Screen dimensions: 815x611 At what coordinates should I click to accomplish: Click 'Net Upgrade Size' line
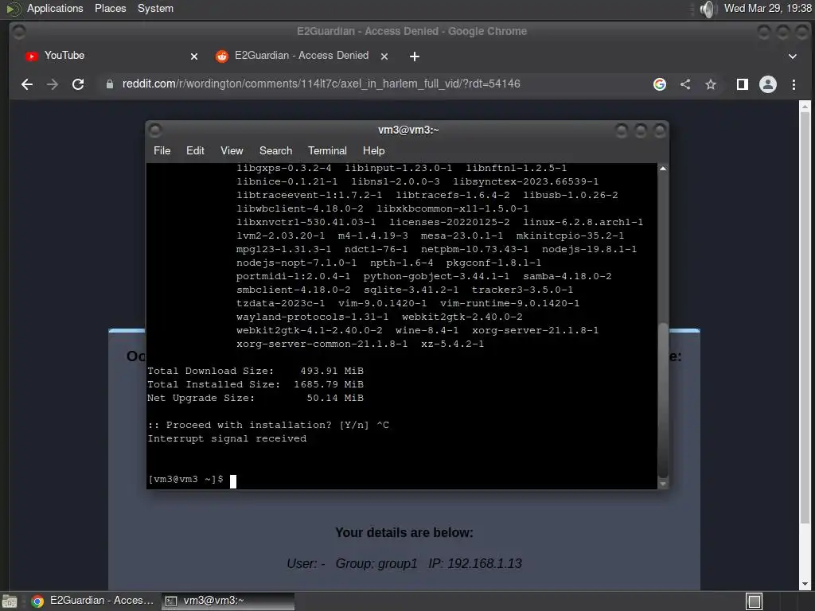[255, 398]
